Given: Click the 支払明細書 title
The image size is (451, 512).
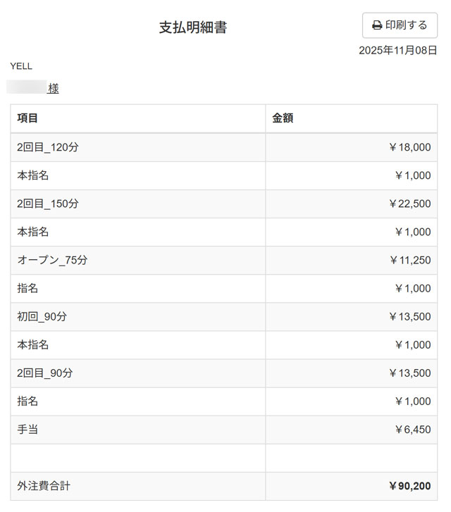Looking at the screenshot, I should pyautogui.click(x=192, y=27).
